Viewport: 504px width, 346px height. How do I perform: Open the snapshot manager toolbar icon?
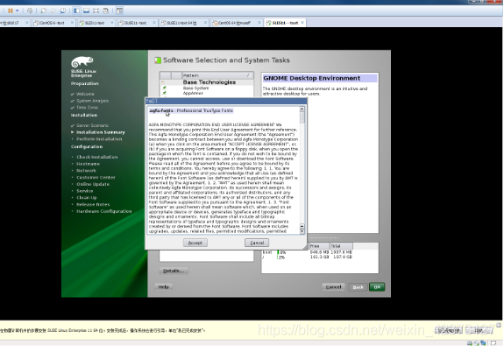(63, 11)
